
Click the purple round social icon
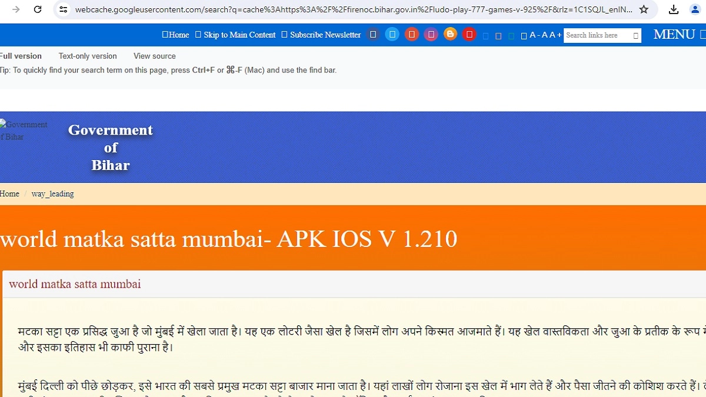pyautogui.click(x=431, y=34)
